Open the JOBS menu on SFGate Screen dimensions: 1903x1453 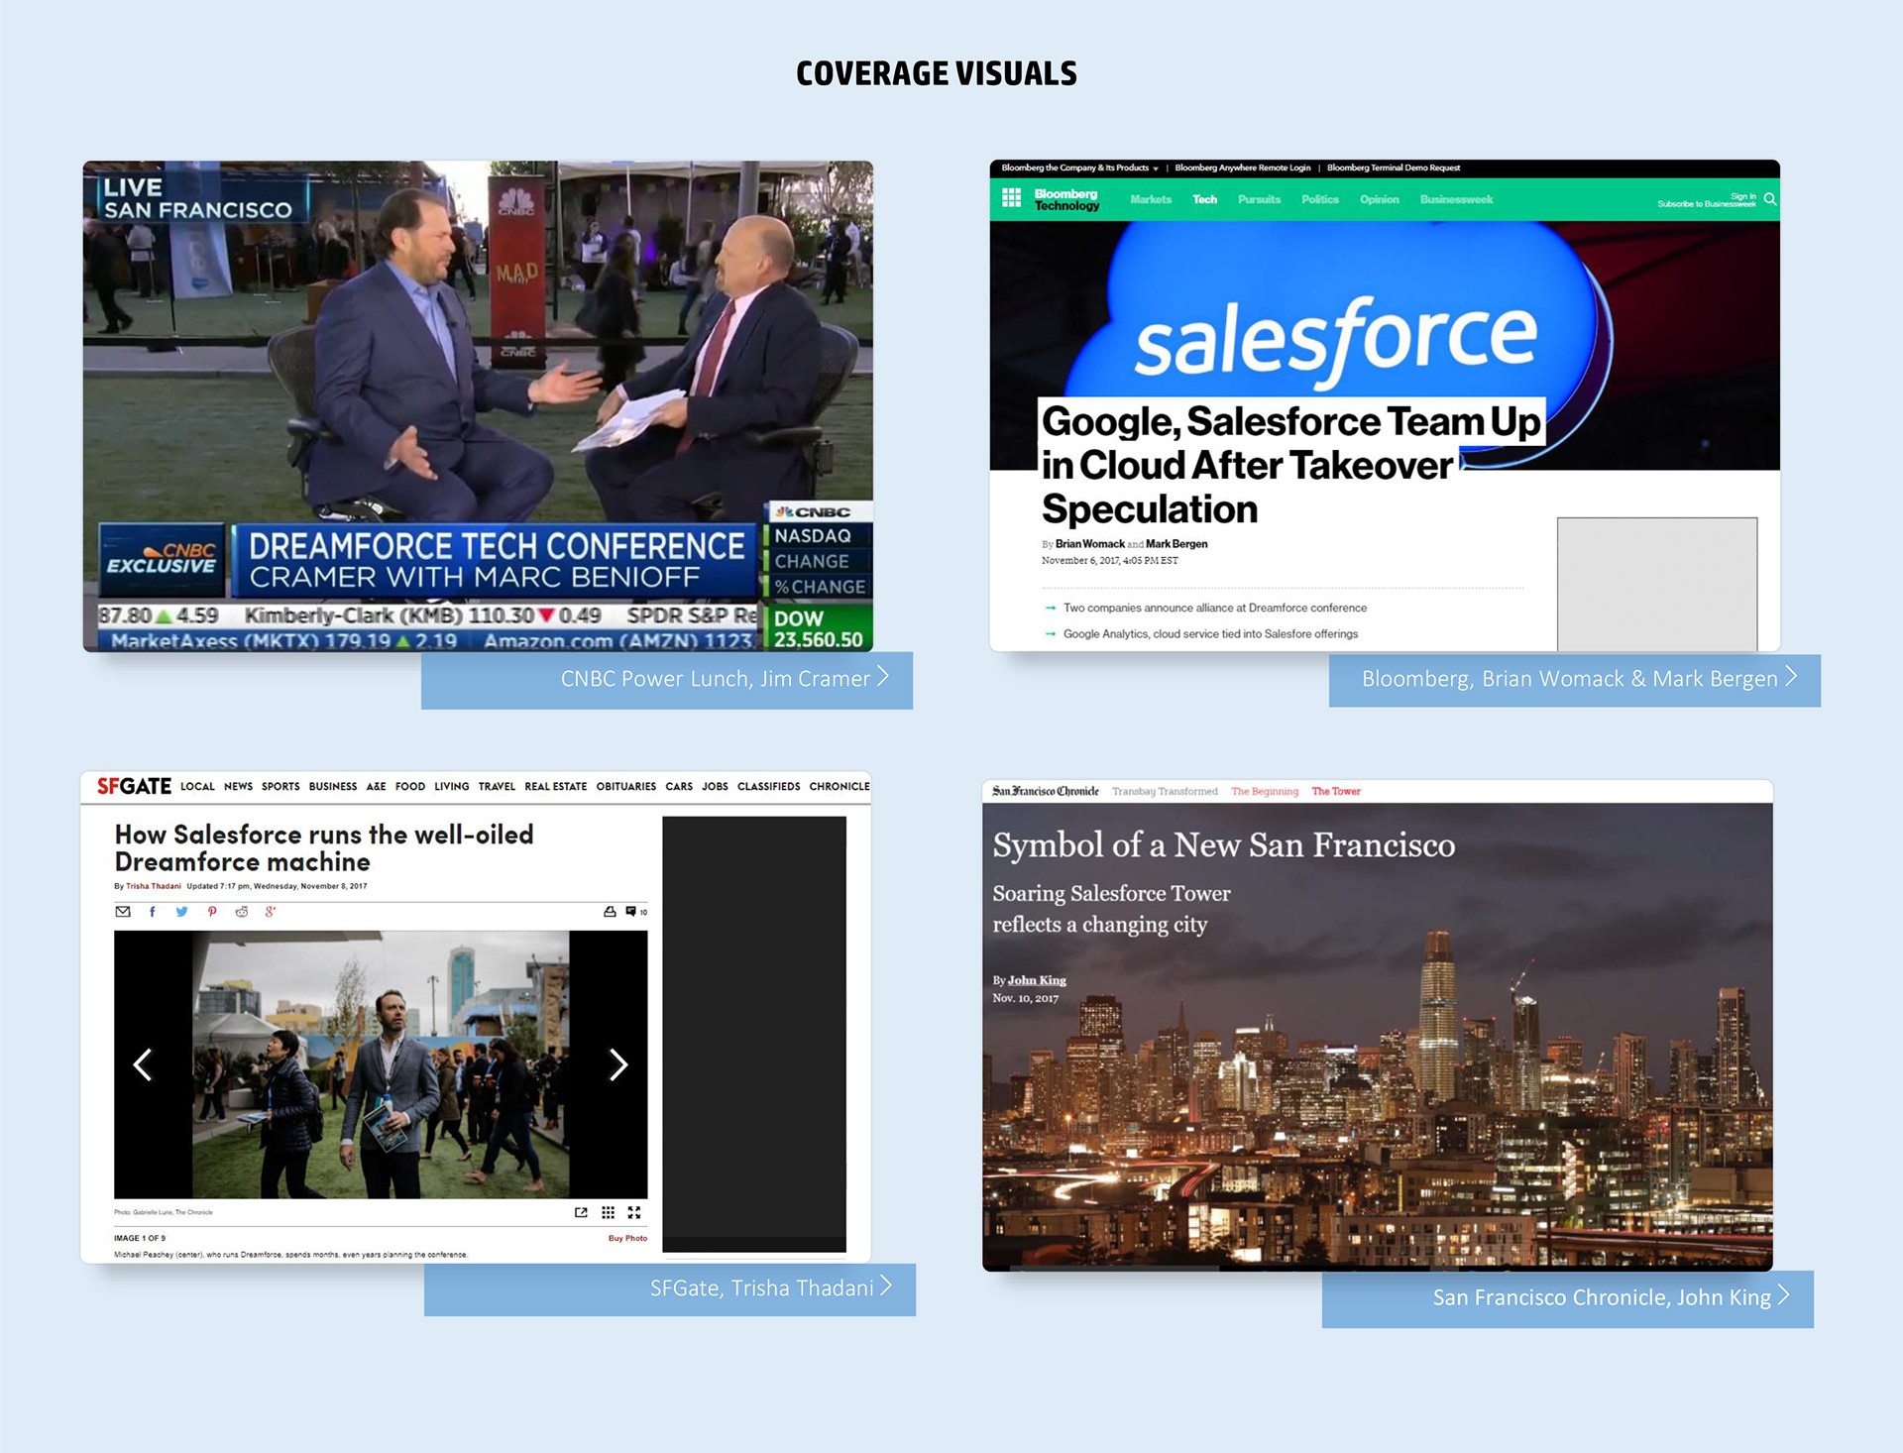pyautogui.click(x=715, y=787)
